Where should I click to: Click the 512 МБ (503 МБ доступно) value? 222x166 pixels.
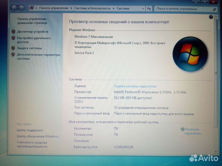click(x=133, y=98)
